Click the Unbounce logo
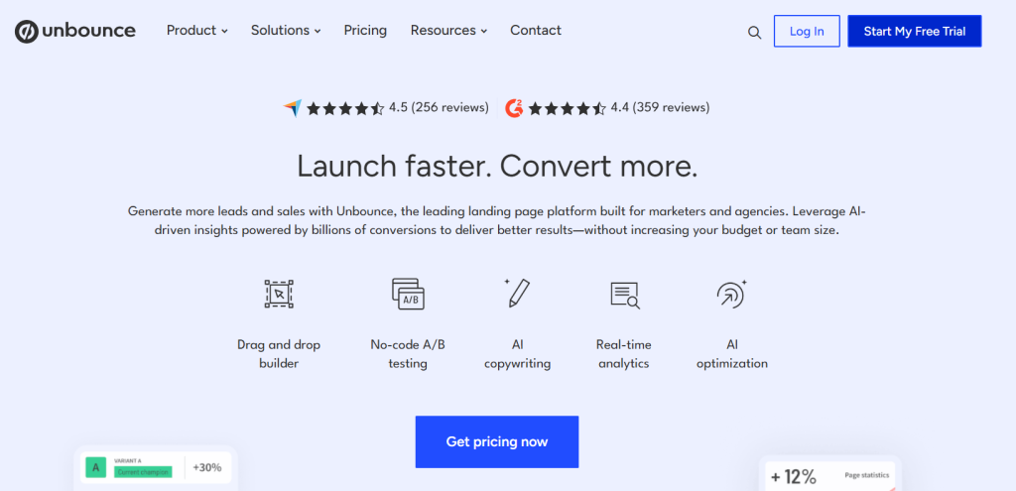This screenshot has height=491, width=1016. point(75,31)
